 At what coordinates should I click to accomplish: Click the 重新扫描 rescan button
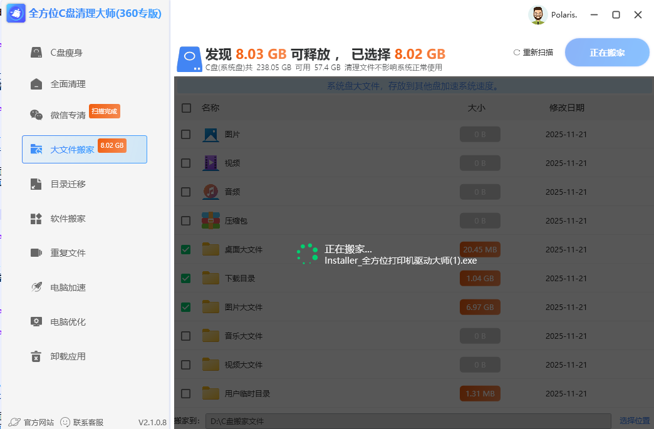[532, 52]
